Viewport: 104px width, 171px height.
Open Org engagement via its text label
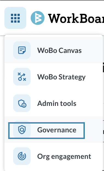tap(64, 157)
